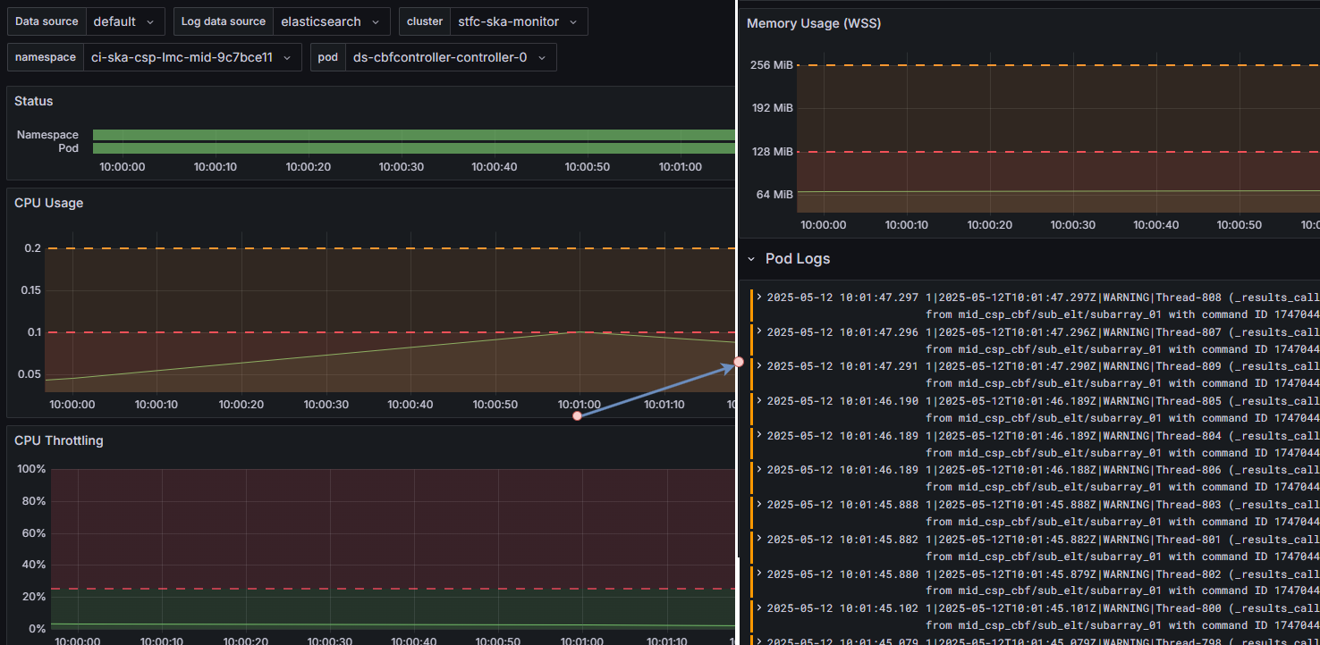
Task: Click the Thread-807 warning log message
Action: click(x=1122, y=340)
